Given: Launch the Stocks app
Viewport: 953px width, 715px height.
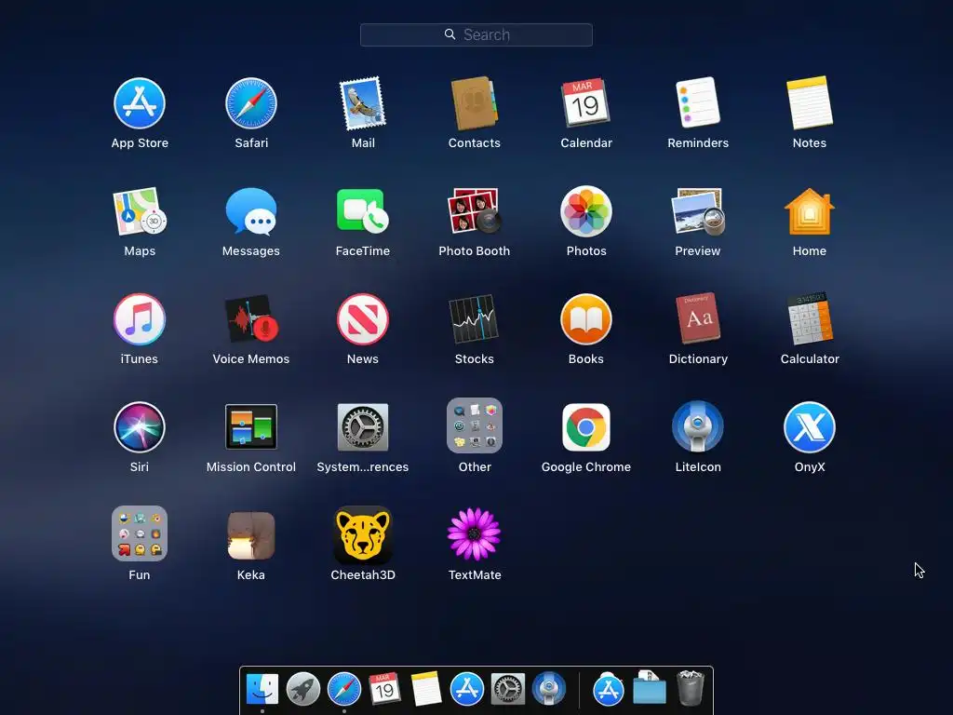Looking at the screenshot, I should pos(474,319).
